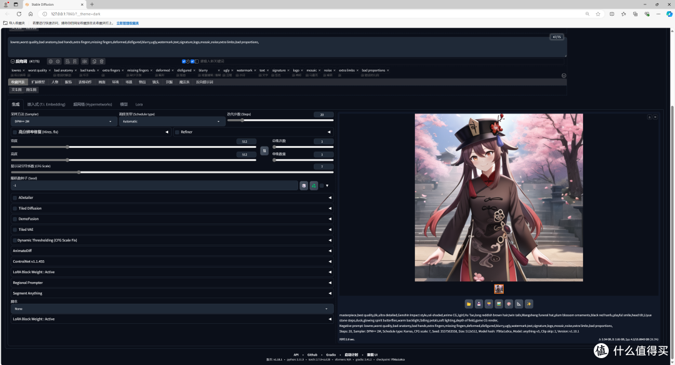Screen dimensions: 675x365
Task: Click the Steps slider track
Action: [280, 120]
